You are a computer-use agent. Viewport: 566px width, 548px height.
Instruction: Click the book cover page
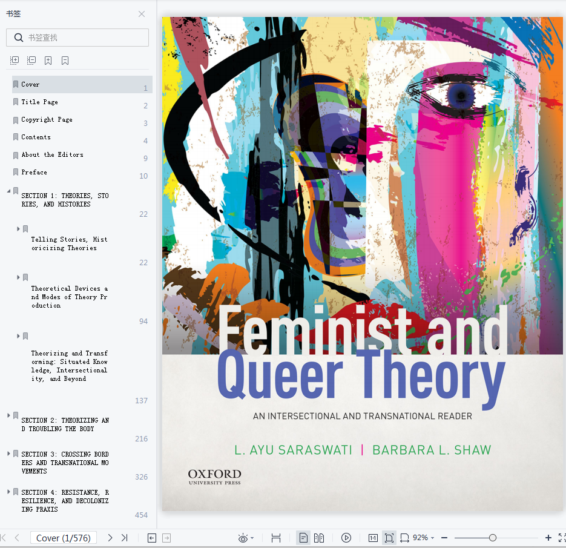[x=363, y=264]
